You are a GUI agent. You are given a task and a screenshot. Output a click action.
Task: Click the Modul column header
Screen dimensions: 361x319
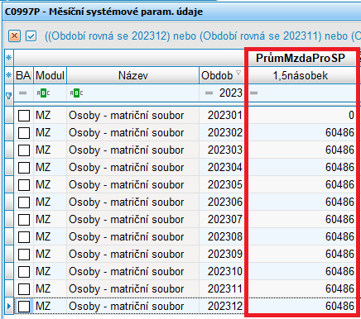50,75
